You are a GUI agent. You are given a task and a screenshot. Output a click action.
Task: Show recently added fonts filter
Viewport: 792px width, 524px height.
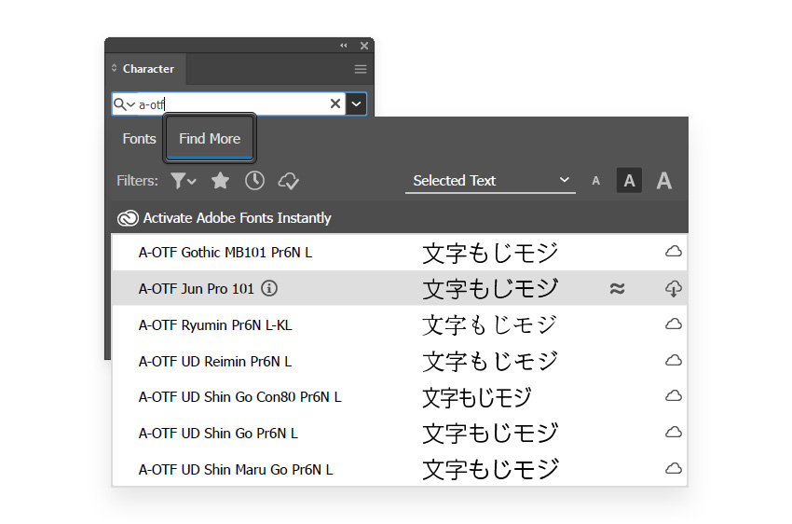click(254, 180)
